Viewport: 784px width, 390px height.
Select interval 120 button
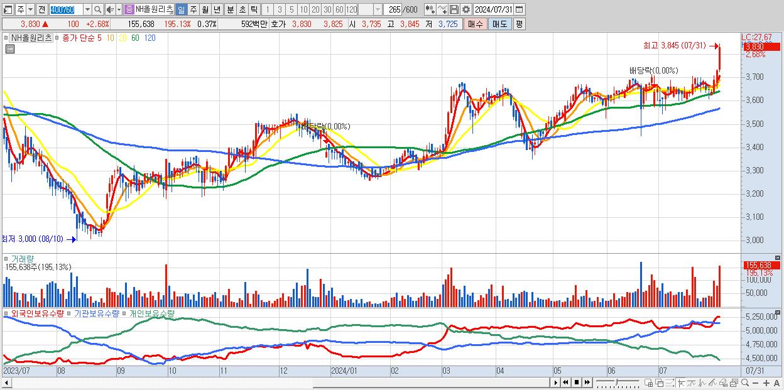pyautogui.click(x=351, y=9)
